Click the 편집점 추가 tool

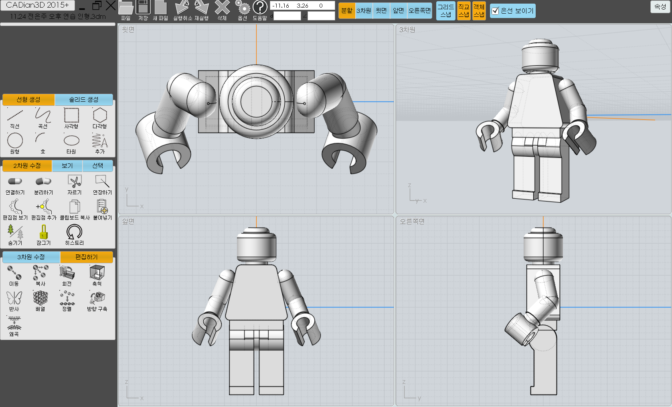[44, 207]
